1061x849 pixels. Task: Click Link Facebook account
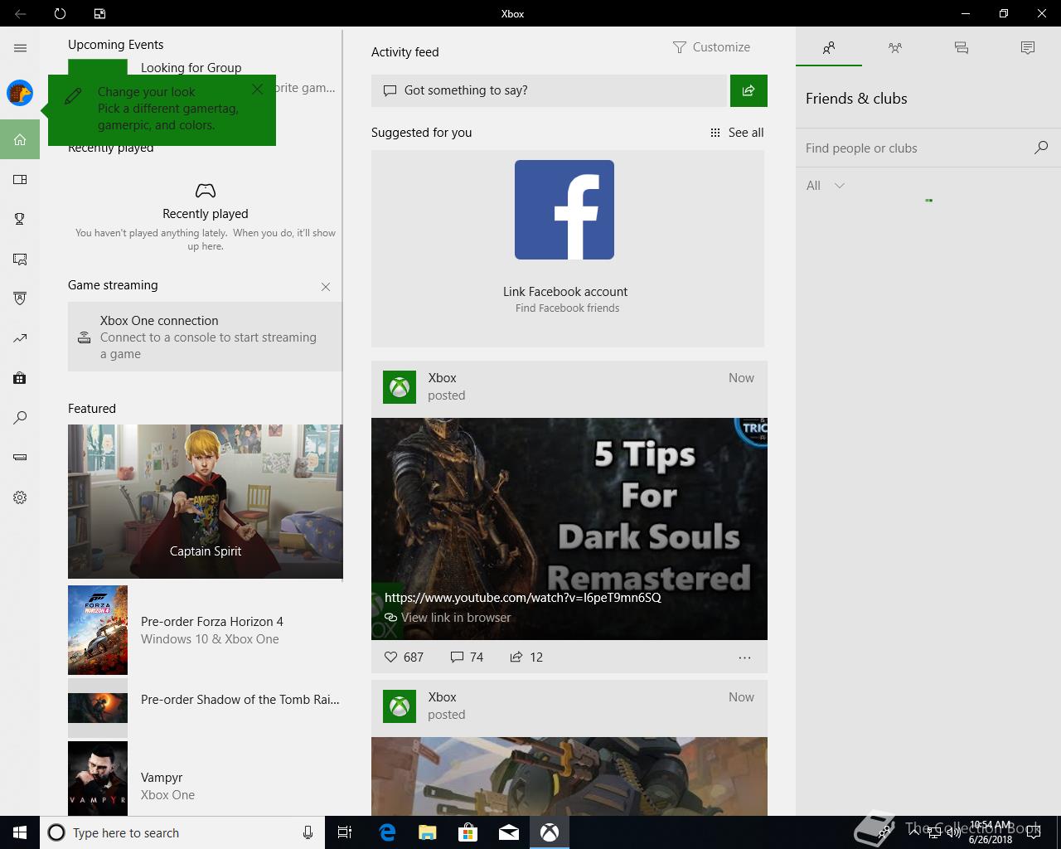point(565,292)
